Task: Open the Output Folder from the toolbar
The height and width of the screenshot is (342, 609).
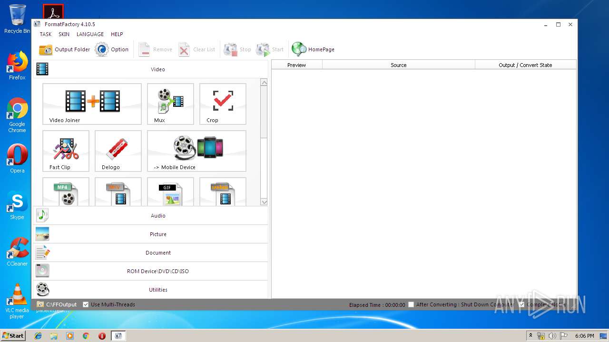Action: coord(65,49)
